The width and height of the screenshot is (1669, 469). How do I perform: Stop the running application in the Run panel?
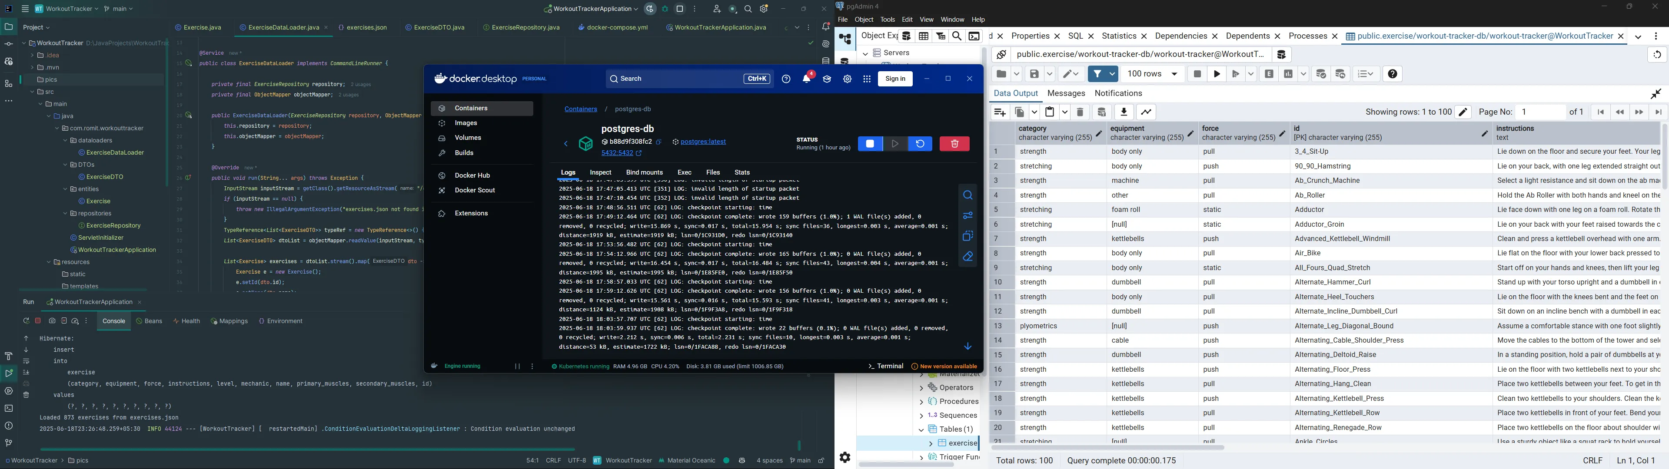pos(37,321)
